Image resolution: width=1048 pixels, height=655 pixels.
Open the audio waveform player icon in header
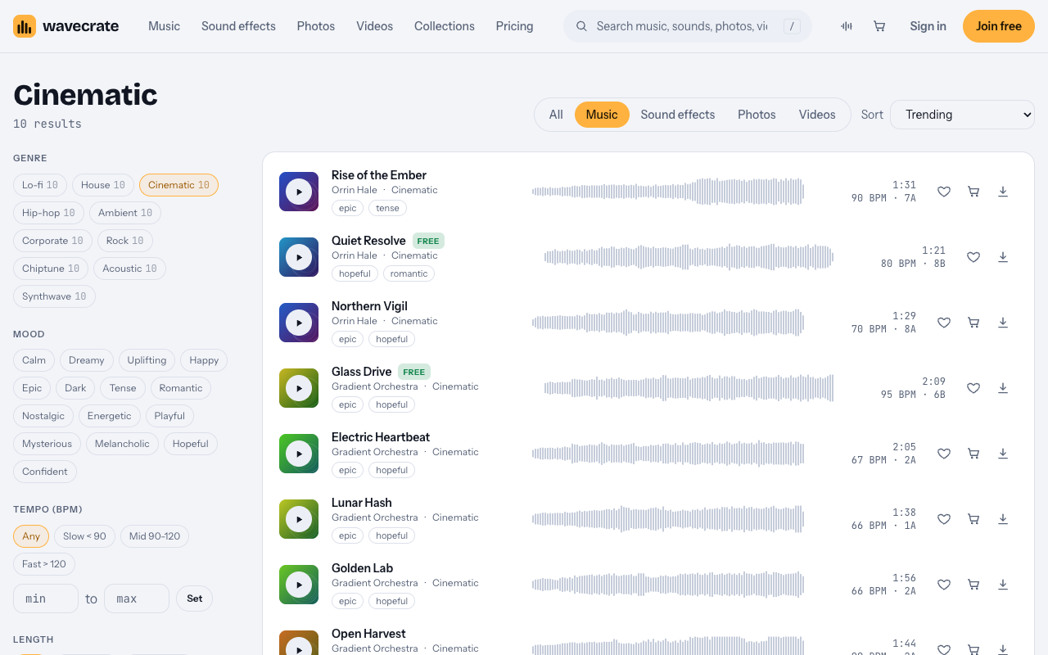[847, 26]
